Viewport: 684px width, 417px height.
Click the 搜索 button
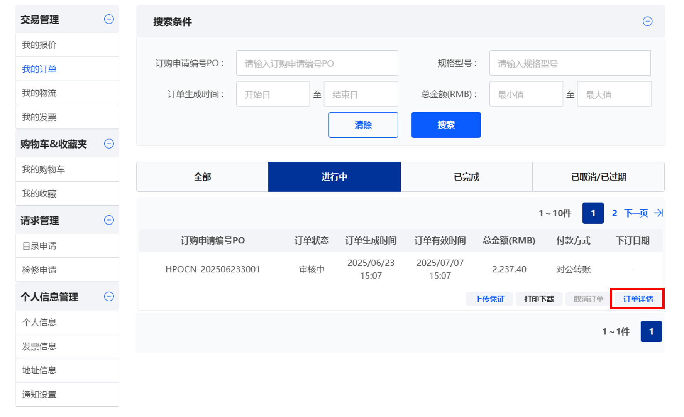446,125
